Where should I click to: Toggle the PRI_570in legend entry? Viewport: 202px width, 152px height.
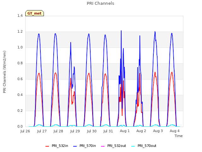click(x=85, y=146)
